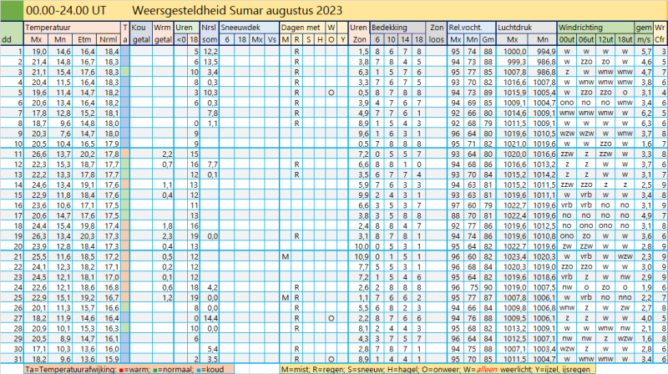Select the 'Uren Zon' column header
Image resolution: width=668 pixels, height=374 pixels.
click(359, 33)
